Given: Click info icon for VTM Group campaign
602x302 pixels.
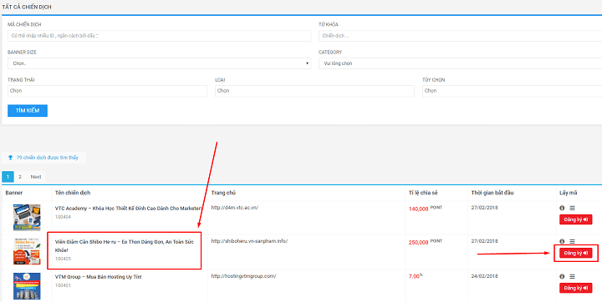Looking at the screenshot, I should click(562, 276).
